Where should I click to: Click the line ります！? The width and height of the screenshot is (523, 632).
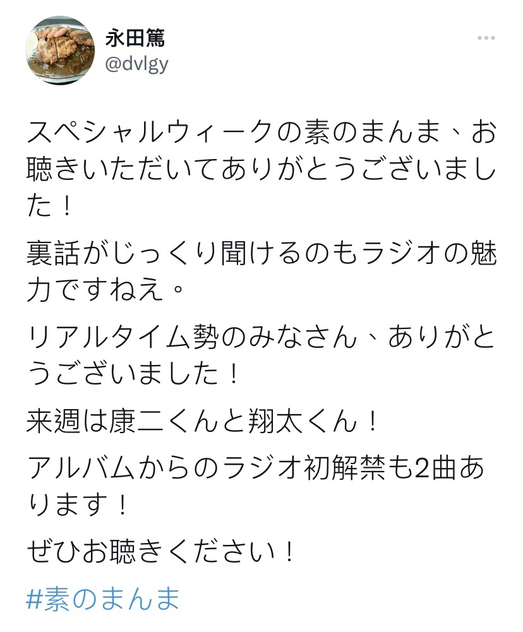pyautogui.click(x=78, y=506)
